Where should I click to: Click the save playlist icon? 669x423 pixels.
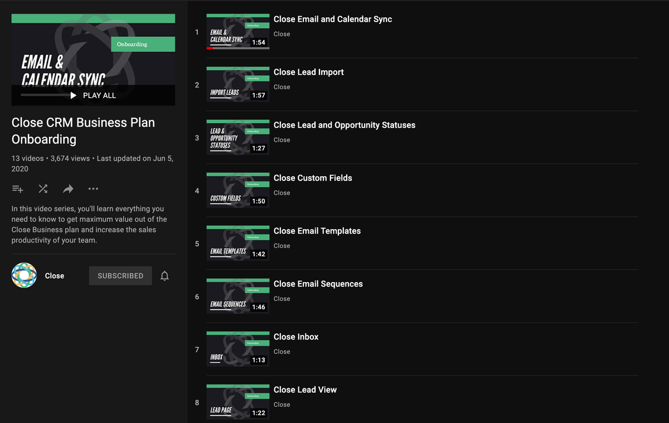click(18, 189)
